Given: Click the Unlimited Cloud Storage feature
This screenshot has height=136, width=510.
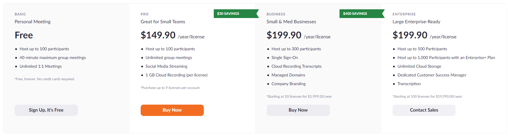Looking at the screenshot, I should click(x=419, y=66).
